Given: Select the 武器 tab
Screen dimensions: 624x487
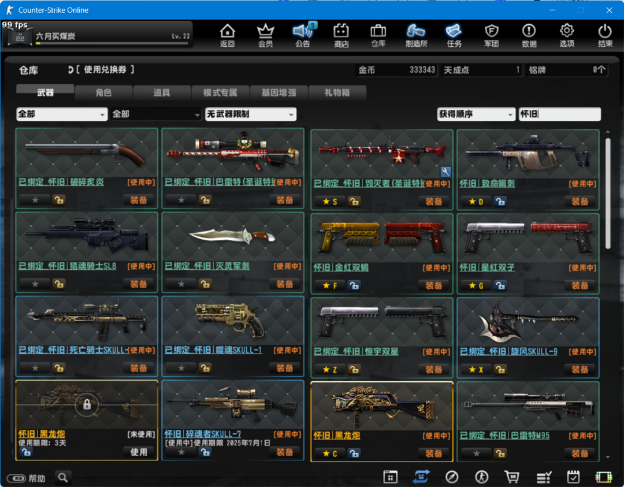Looking at the screenshot, I should [x=45, y=92].
